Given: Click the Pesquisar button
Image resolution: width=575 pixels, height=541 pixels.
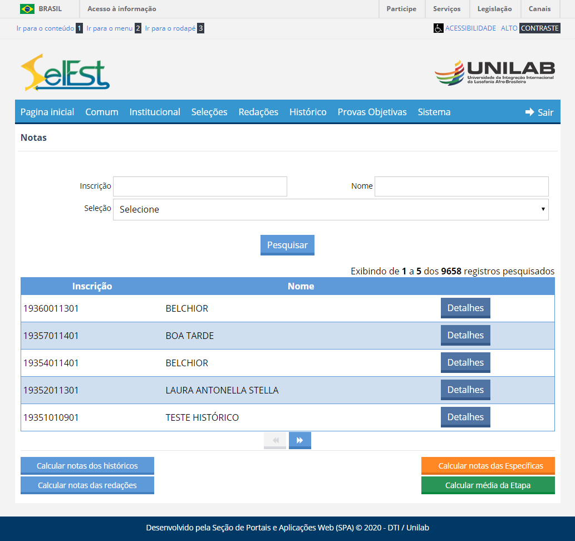Looking at the screenshot, I should pyautogui.click(x=287, y=245).
